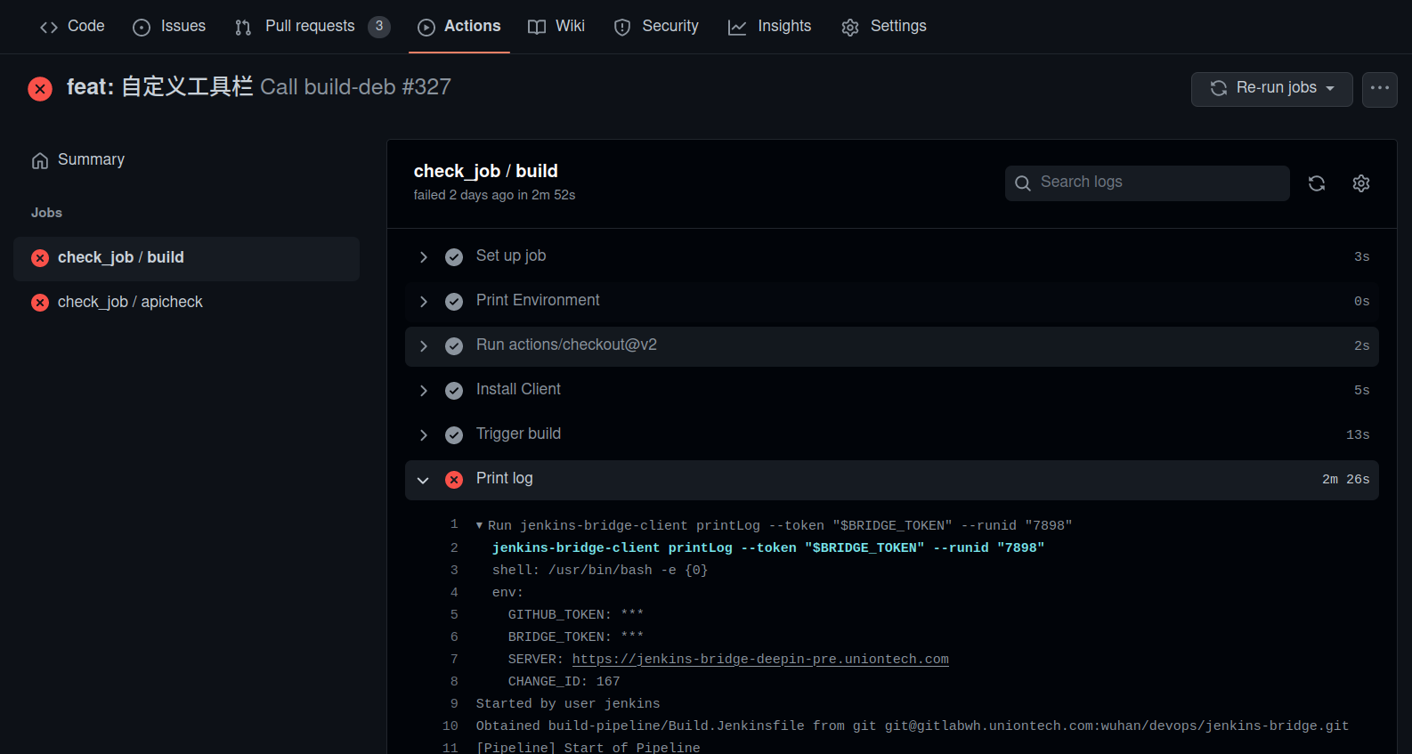Screen dimensions: 1412x754
Task: Open the jenkins-bridge-deepin-pre.uniontech.com link
Action: [x=760, y=659]
